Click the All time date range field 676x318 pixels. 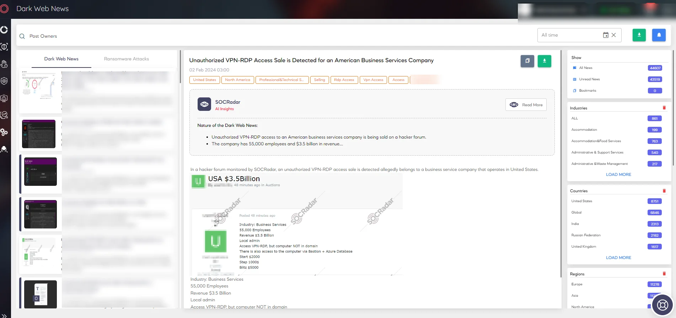pyautogui.click(x=579, y=35)
